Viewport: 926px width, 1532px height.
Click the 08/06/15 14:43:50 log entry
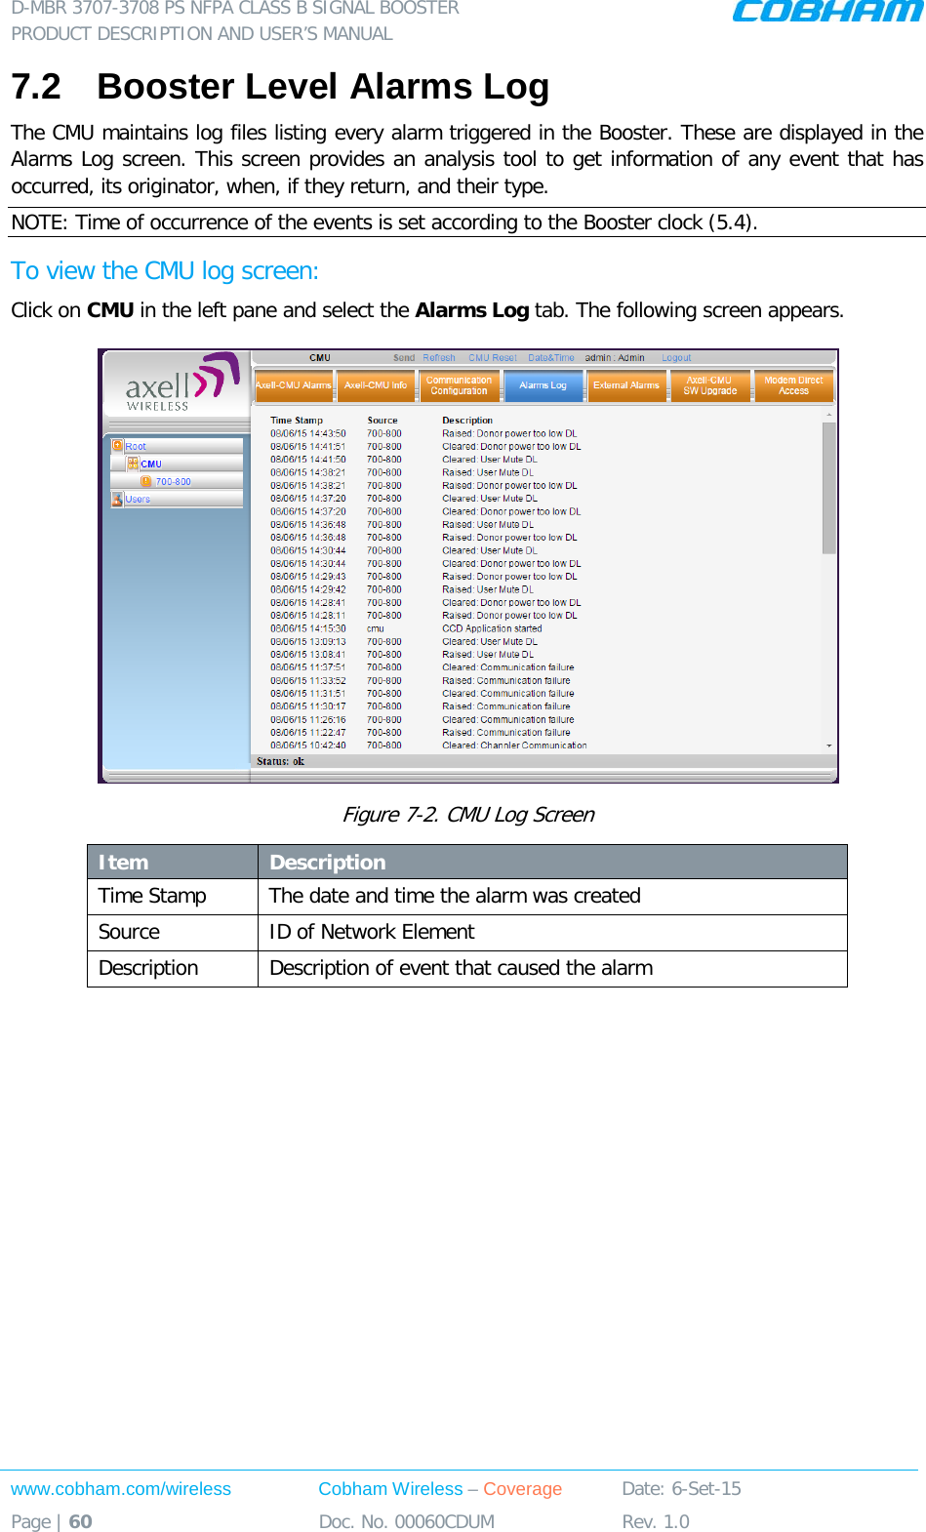click(308, 433)
